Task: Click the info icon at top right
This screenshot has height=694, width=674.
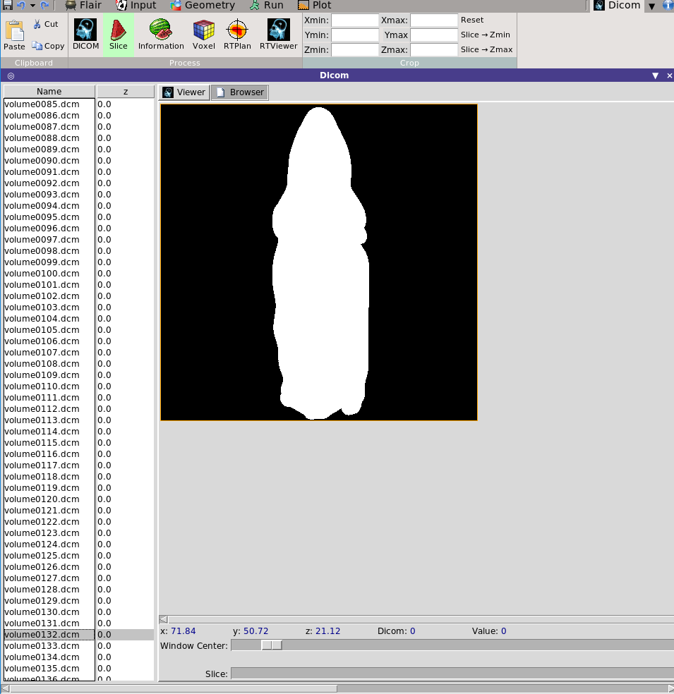Action: (x=668, y=6)
